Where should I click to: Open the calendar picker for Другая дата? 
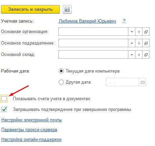click(x=143, y=82)
